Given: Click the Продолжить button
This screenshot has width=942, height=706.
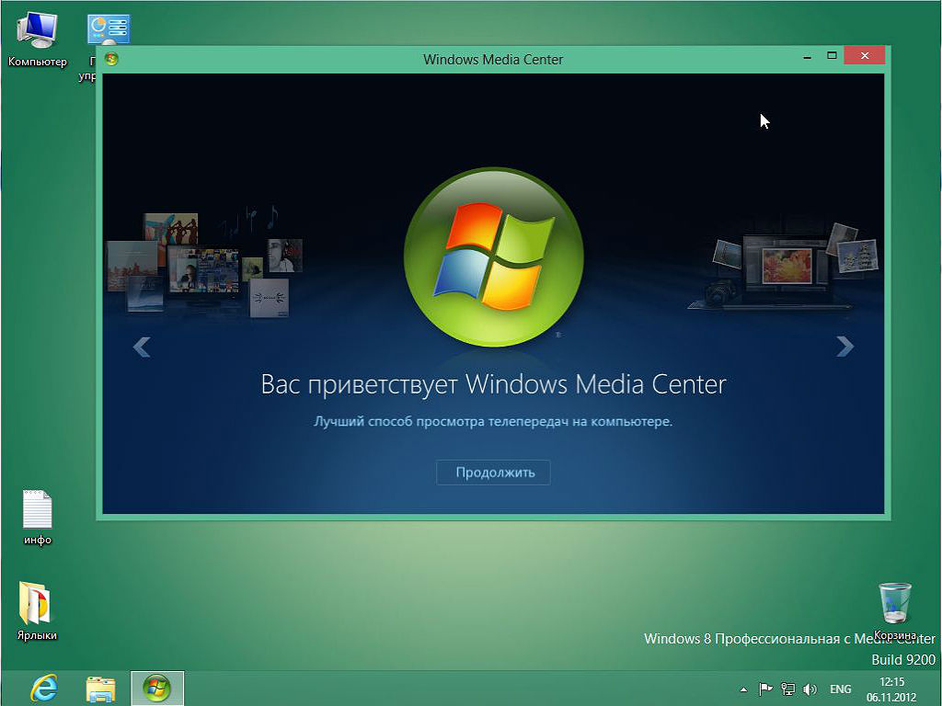Looking at the screenshot, I should point(493,473).
